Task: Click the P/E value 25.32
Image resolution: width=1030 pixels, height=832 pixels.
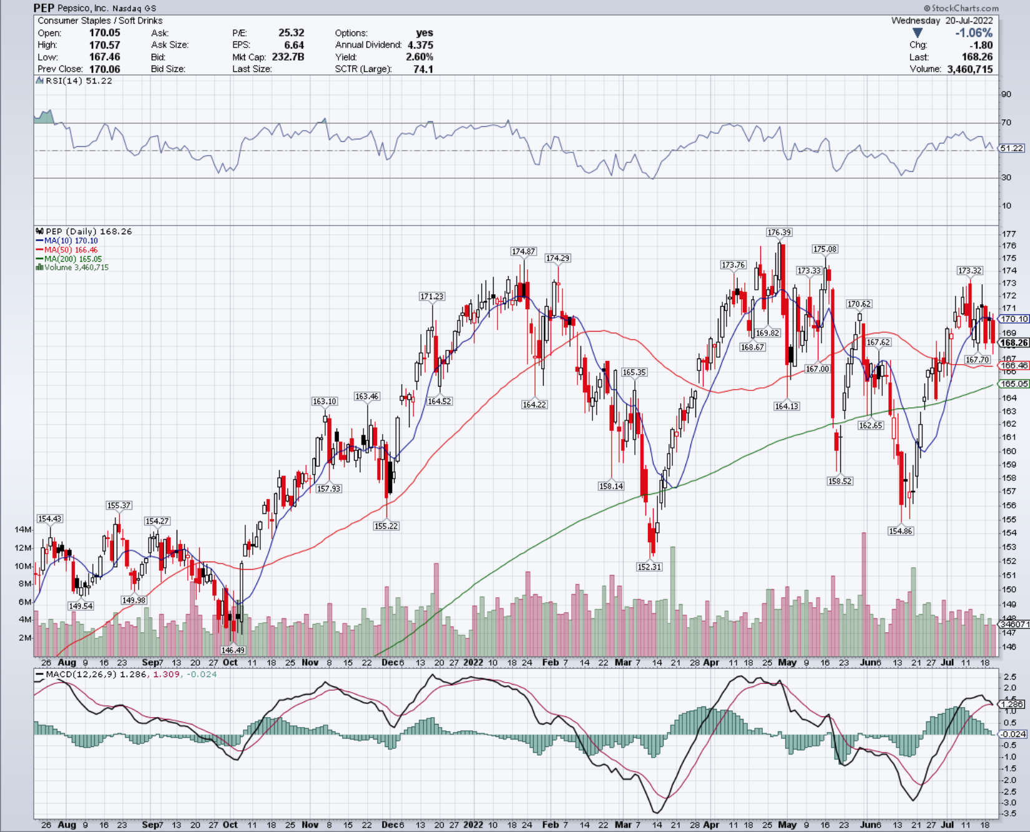Action: 291,32
